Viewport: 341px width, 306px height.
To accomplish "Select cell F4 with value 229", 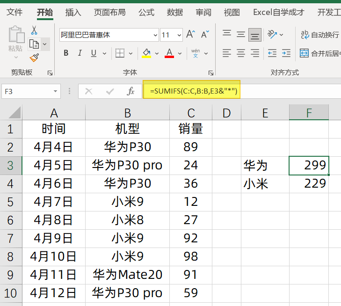I will click(309, 184).
